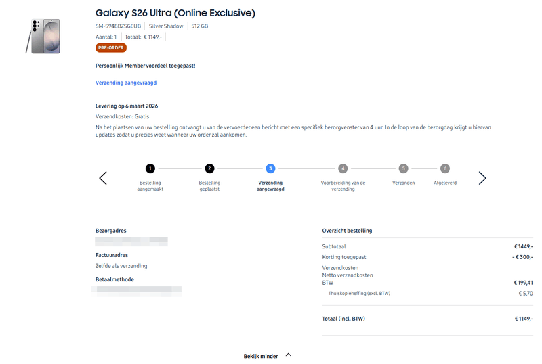Click the Galaxy S26 Ultra product thumbnail
This screenshot has width=542, height=364.
pos(43,37)
